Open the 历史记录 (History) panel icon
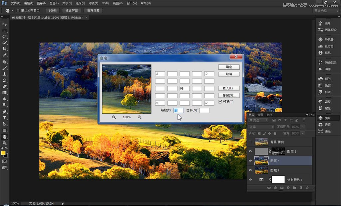The width and height of the screenshot is (341, 206). coord(320,62)
